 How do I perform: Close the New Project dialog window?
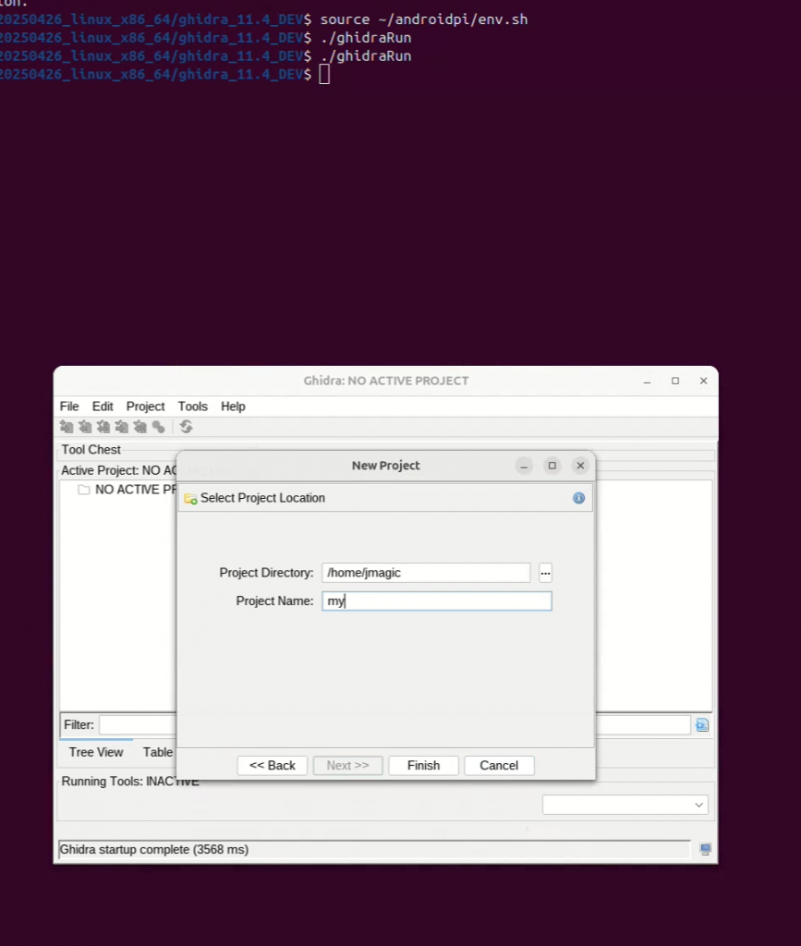[580, 466]
